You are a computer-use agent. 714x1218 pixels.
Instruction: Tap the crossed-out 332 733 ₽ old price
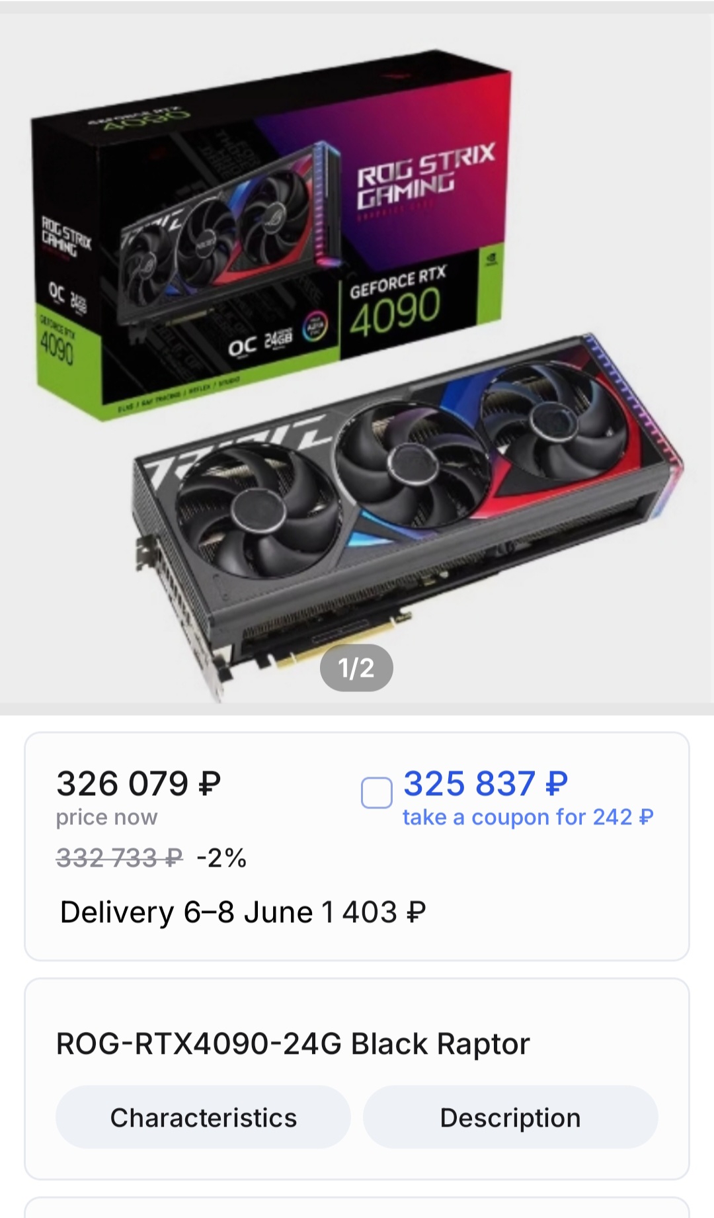tap(120, 857)
